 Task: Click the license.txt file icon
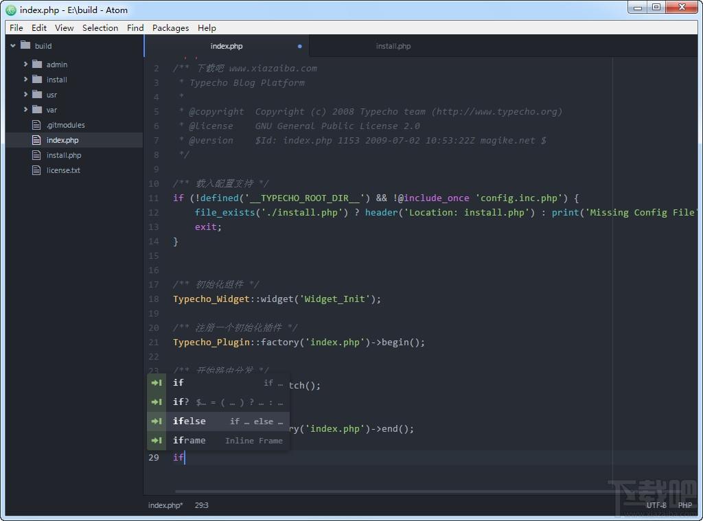(x=36, y=170)
